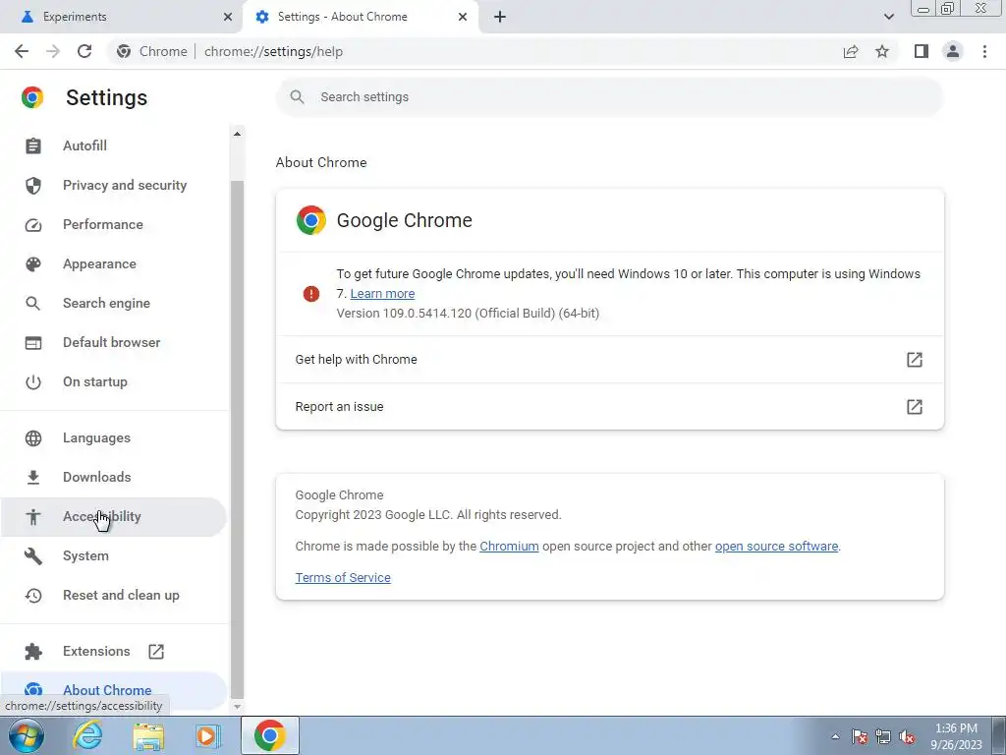Select About Chrome in the sidebar

coord(114,691)
